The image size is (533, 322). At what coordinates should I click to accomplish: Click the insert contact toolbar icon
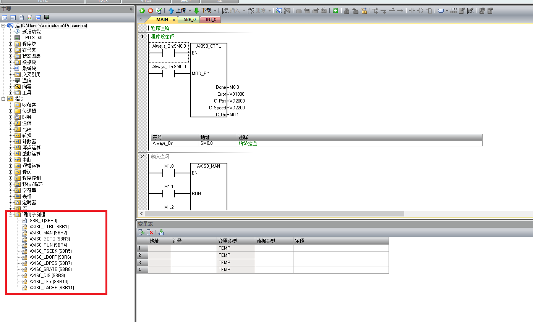[x=411, y=11]
